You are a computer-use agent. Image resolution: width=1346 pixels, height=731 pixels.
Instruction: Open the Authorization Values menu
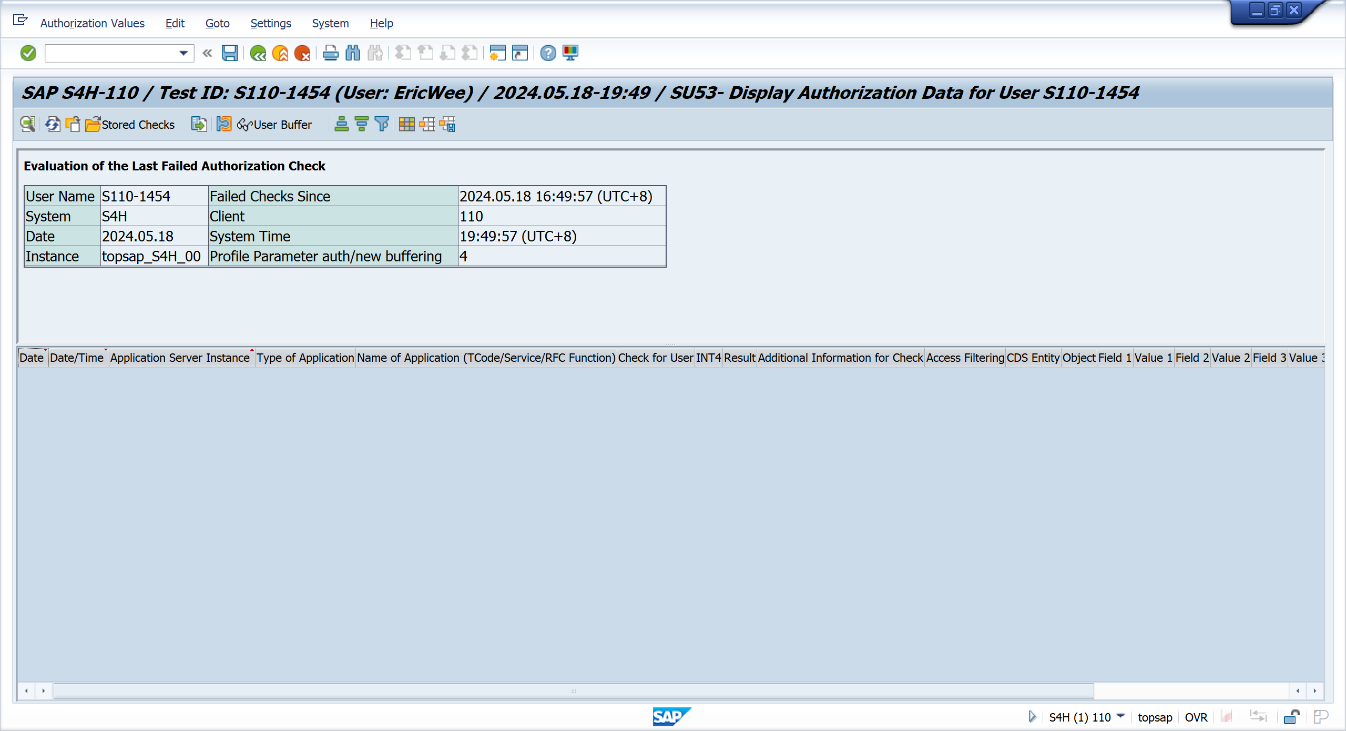coord(92,23)
